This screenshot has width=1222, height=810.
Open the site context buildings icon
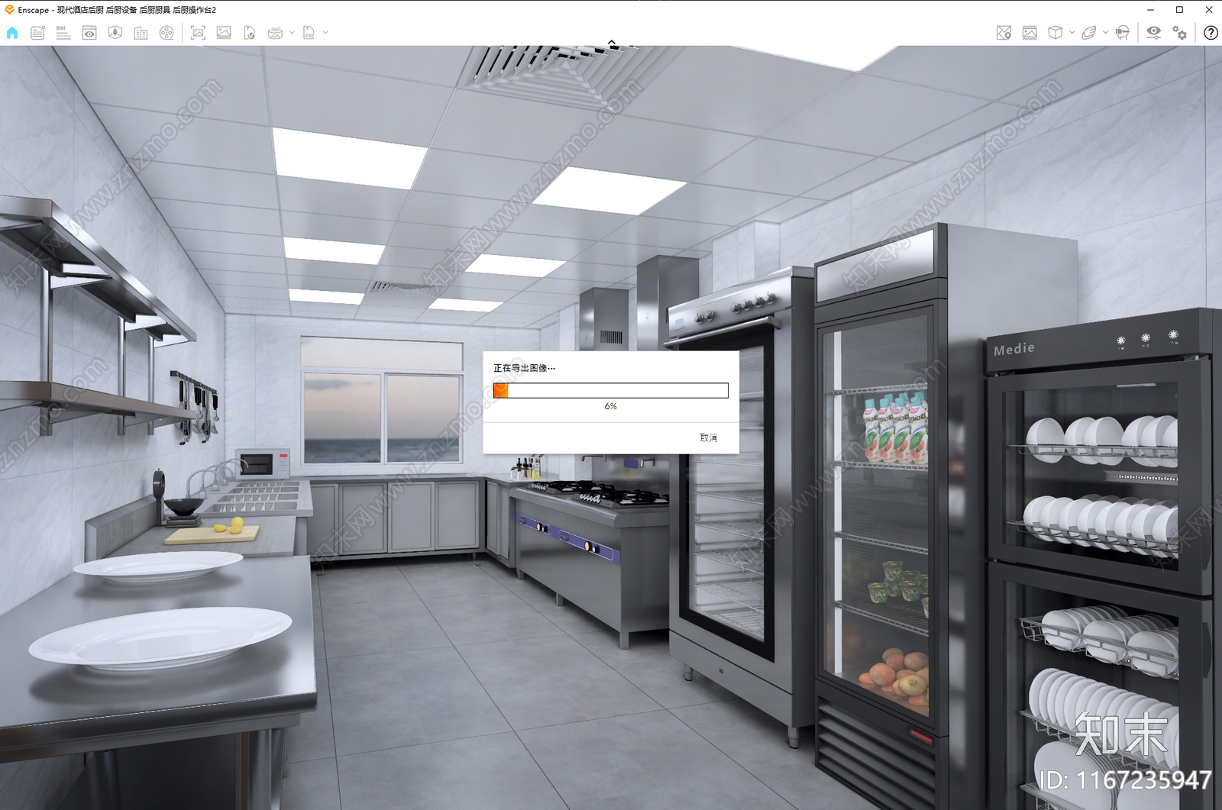click(141, 33)
